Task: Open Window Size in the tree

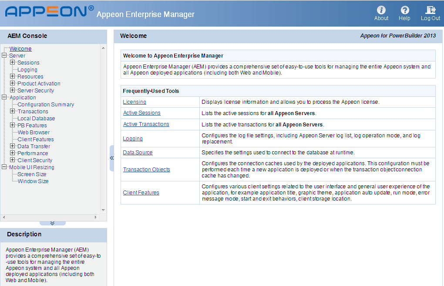Action: click(33, 181)
